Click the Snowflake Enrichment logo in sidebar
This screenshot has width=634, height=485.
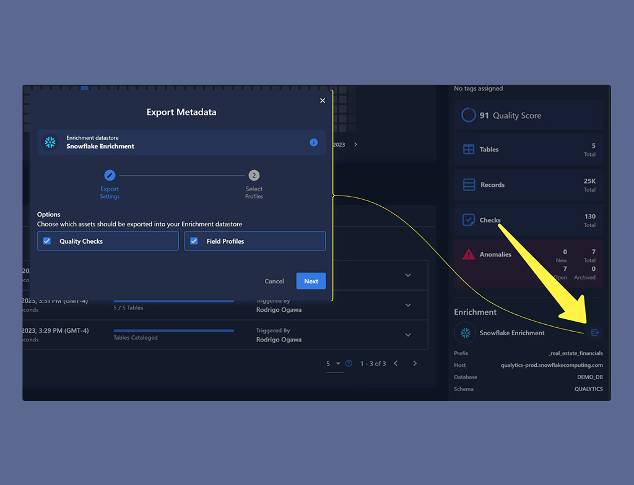coord(466,333)
